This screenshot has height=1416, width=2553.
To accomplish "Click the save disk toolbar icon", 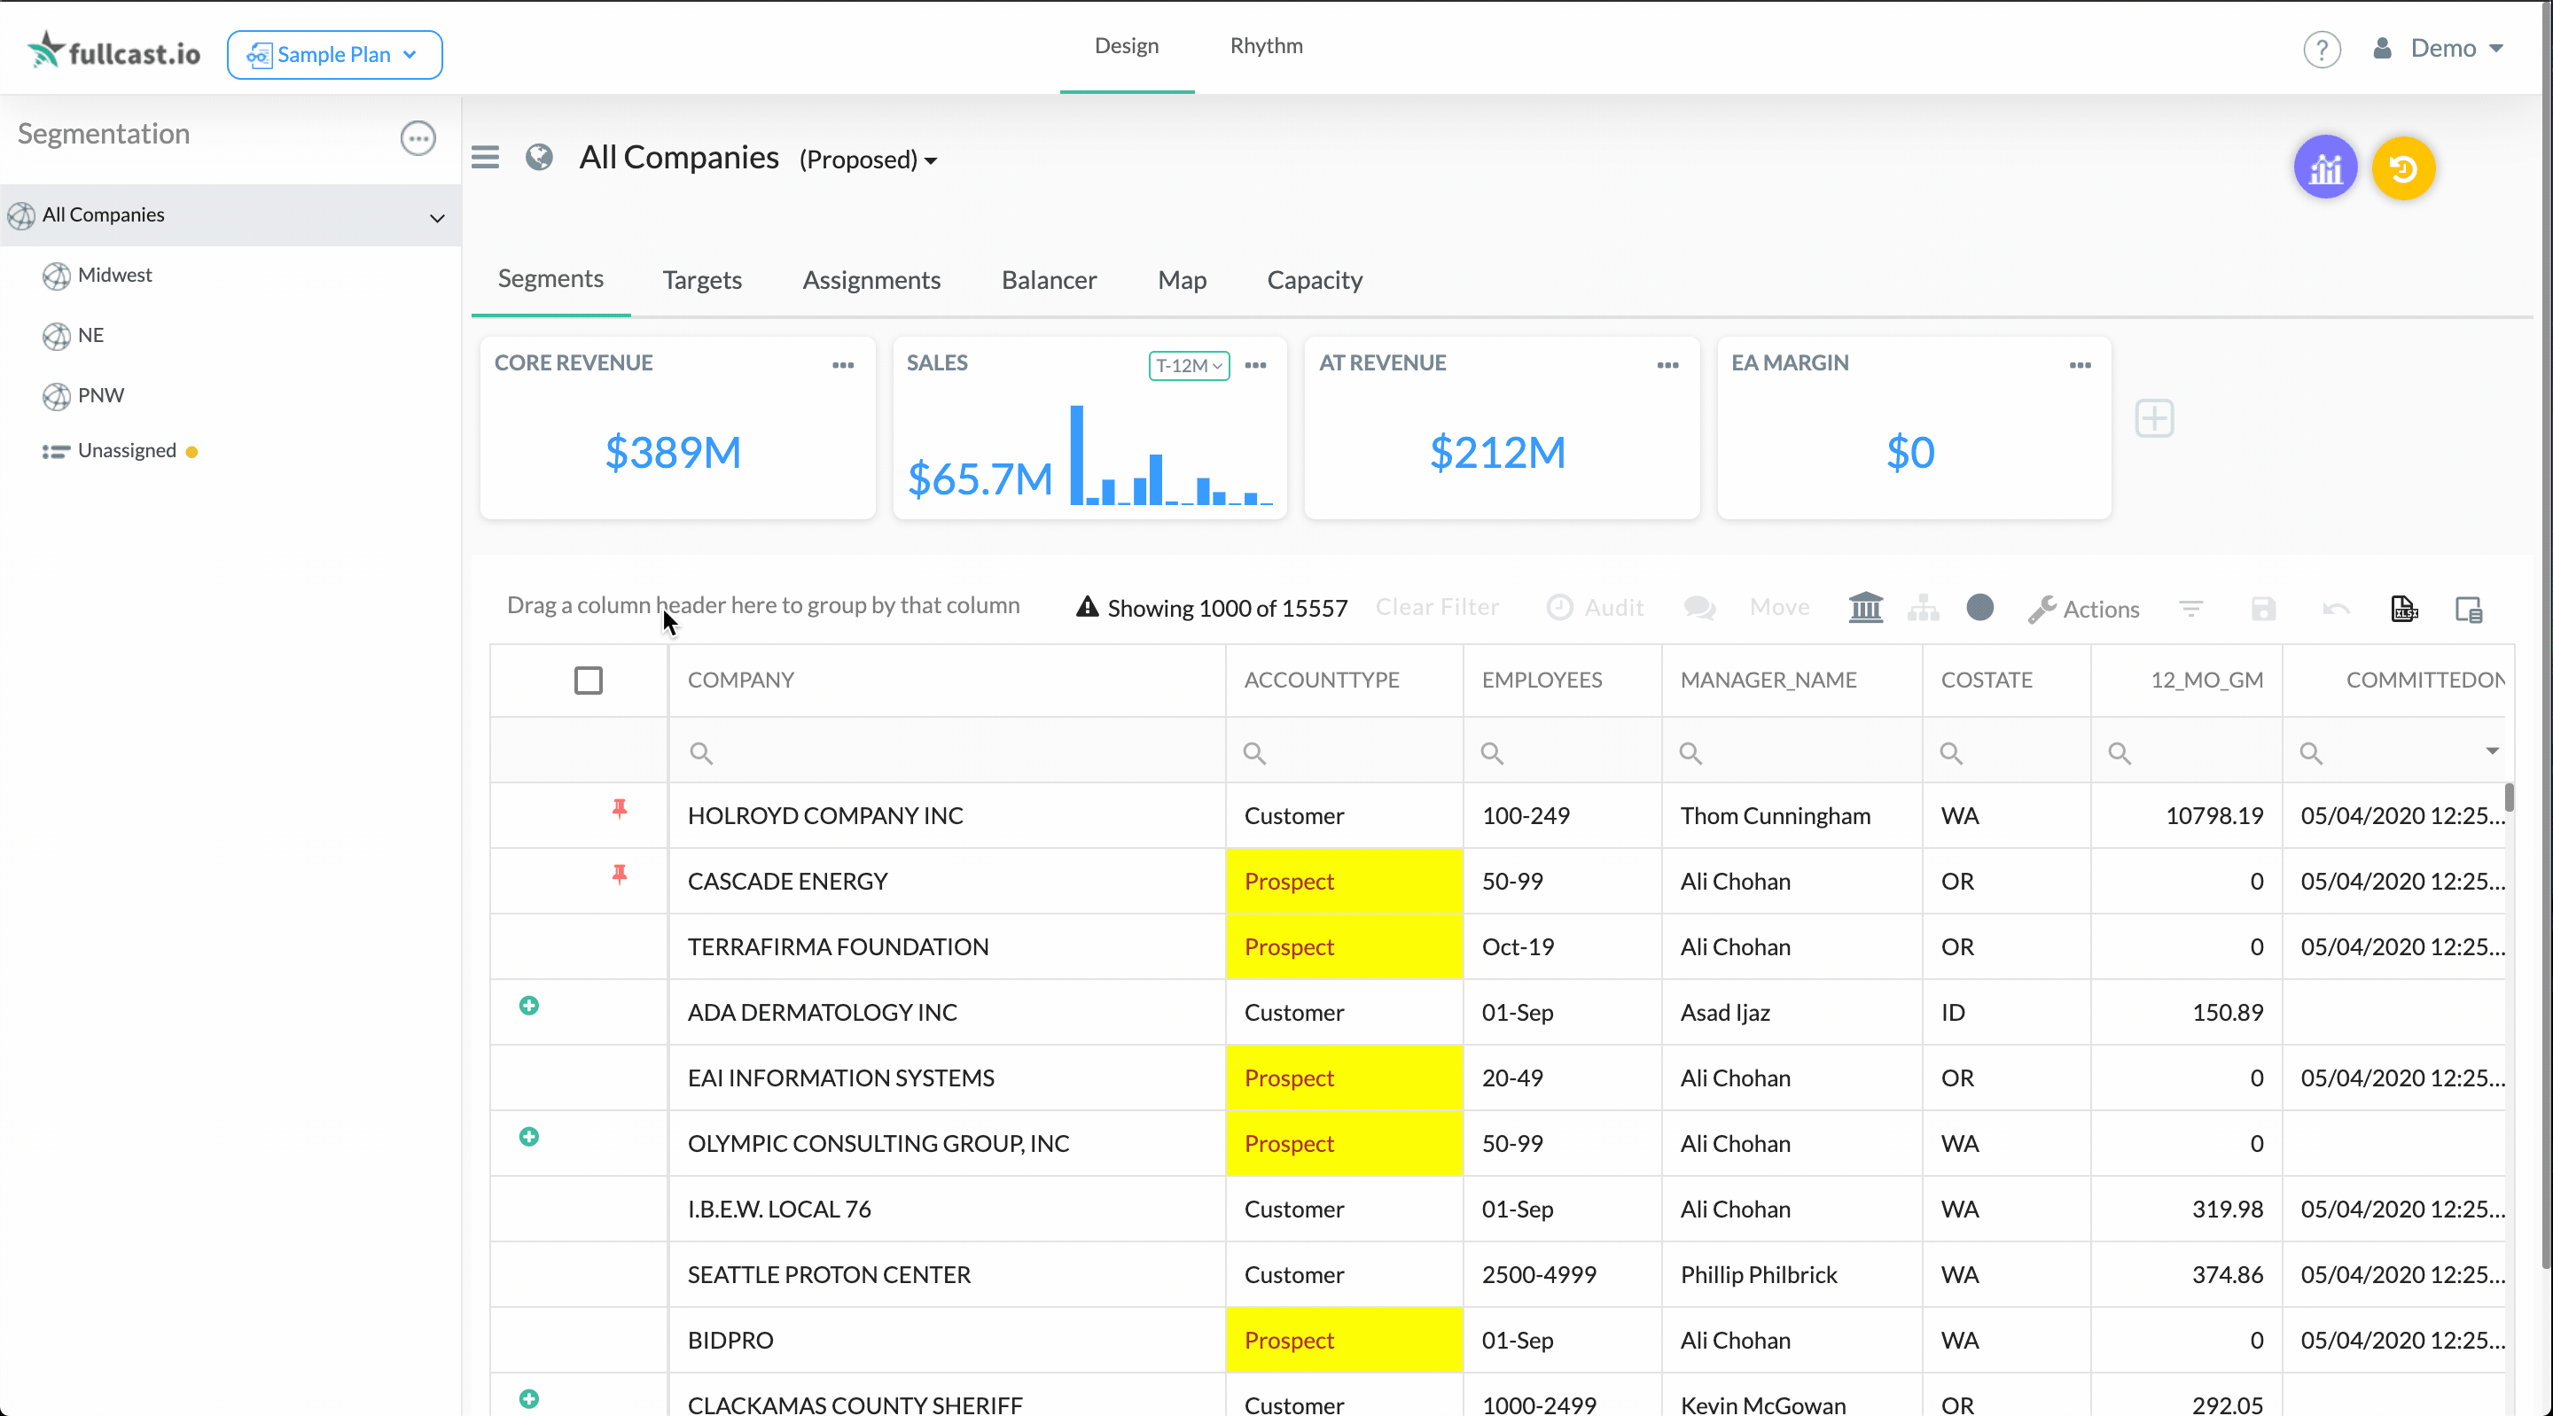I will [x=2262, y=609].
